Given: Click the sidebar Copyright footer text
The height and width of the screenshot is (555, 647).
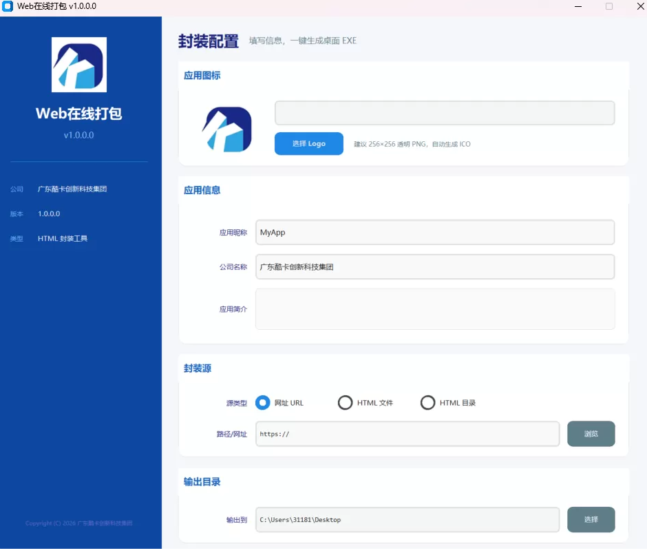Looking at the screenshot, I should [79, 523].
